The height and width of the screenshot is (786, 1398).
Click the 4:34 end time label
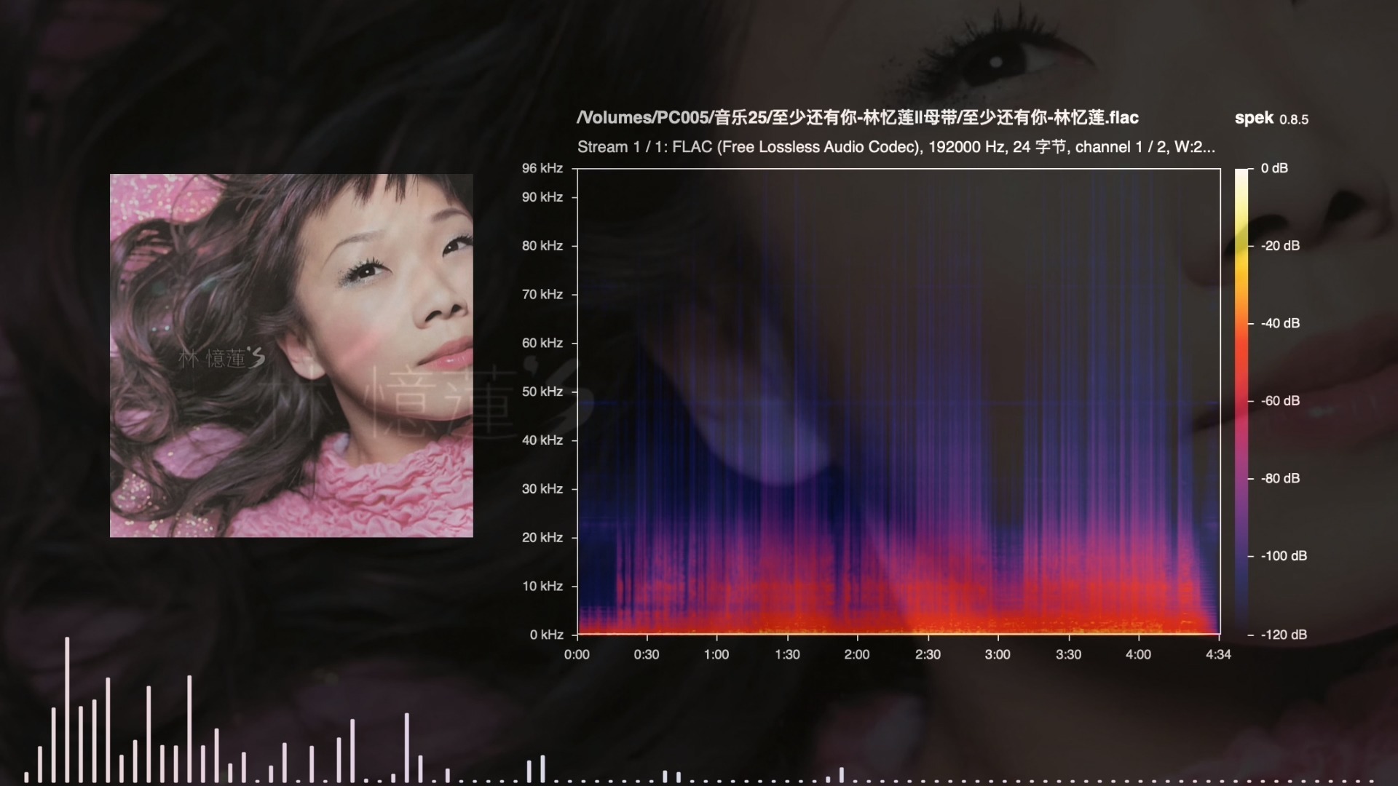1218,655
